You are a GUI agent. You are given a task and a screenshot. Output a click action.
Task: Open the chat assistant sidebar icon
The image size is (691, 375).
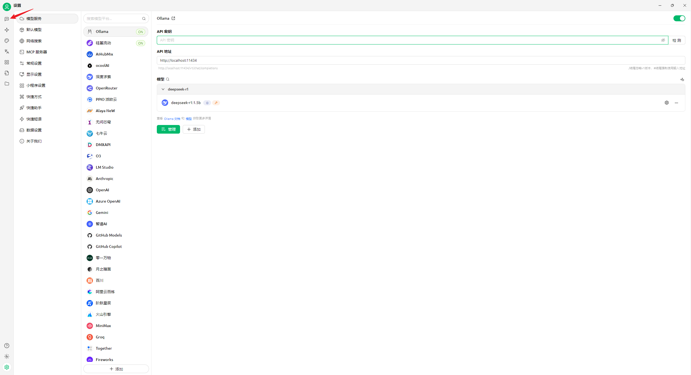(x=7, y=19)
